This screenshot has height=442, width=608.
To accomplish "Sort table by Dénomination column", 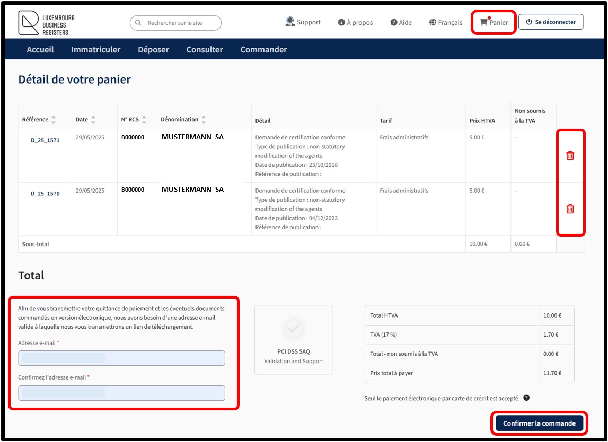I will point(204,120).
